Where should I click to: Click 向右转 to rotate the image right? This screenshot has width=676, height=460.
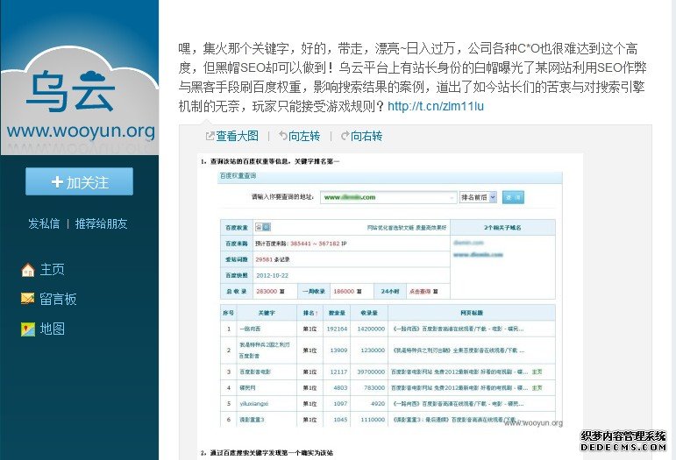pyautogui.click(x=366, y=136)
